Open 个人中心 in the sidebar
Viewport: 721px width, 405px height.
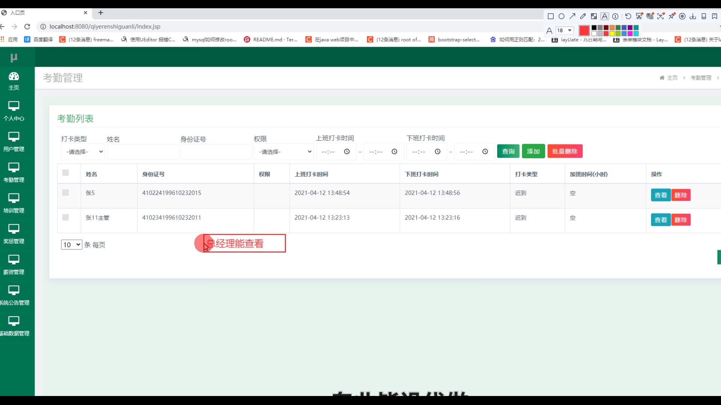click(x=14, y=111)
